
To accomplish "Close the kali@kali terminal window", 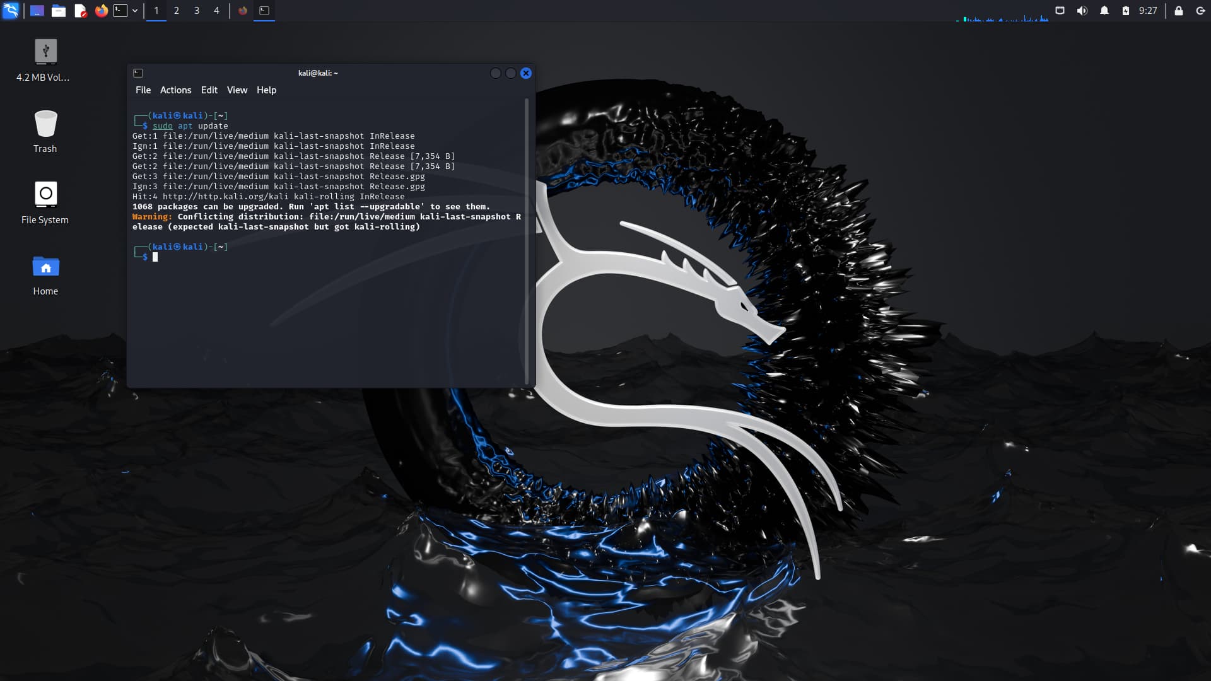I will 526,73.
